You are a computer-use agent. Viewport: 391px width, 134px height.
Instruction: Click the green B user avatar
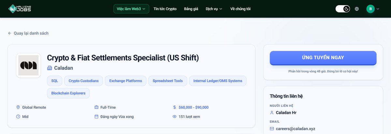pyautogui.click(x=370, y=9)
